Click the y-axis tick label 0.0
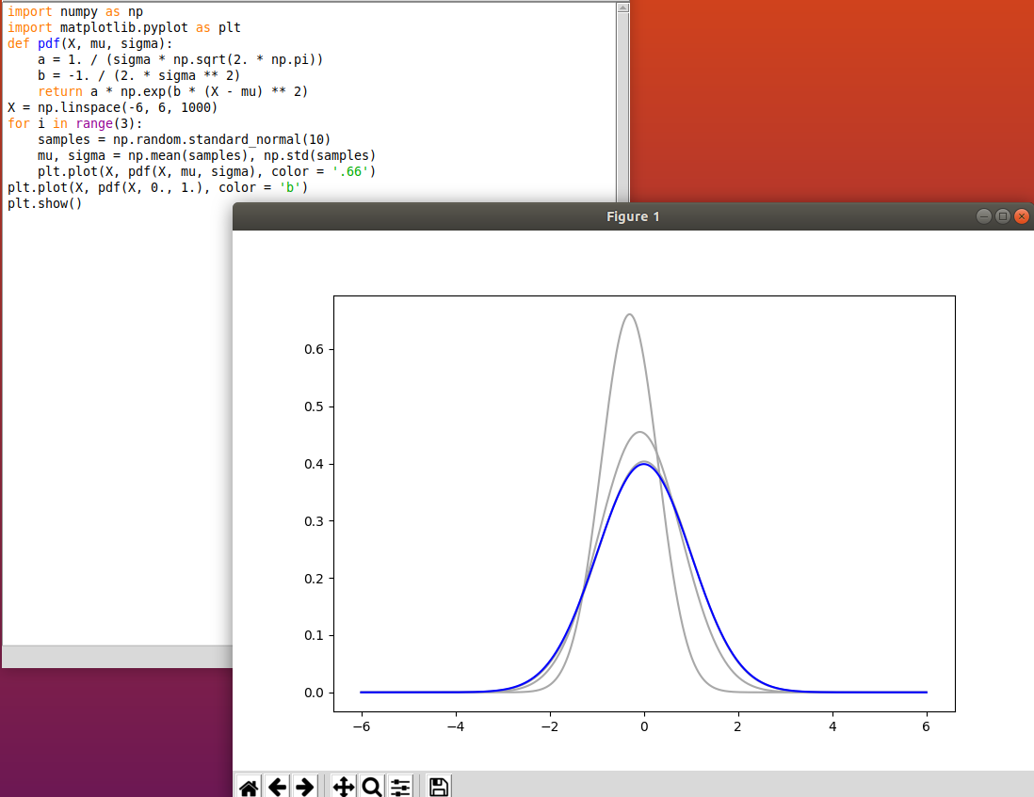Screen dimensions: 1034x797 tap(314, 693)
